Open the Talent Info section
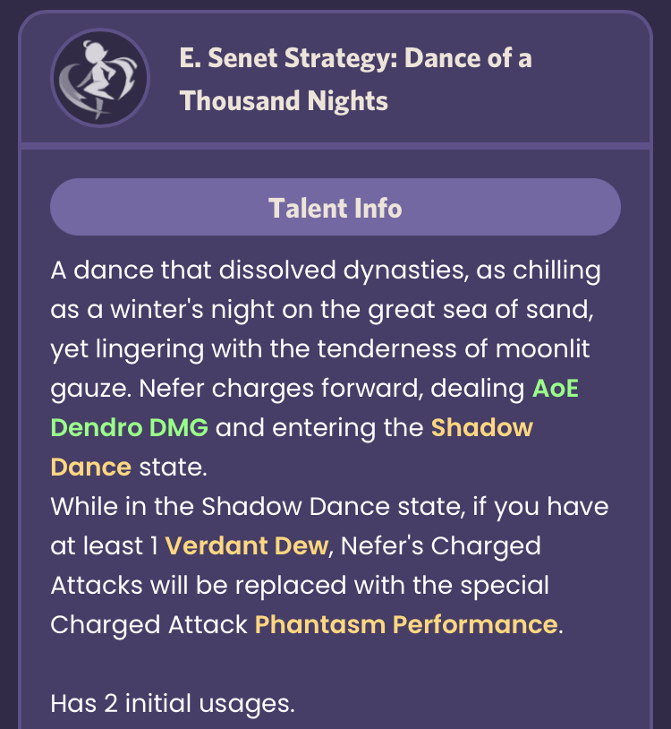This screenshot has width=671, height=729. pyautogui.click(x=335, y=207)
